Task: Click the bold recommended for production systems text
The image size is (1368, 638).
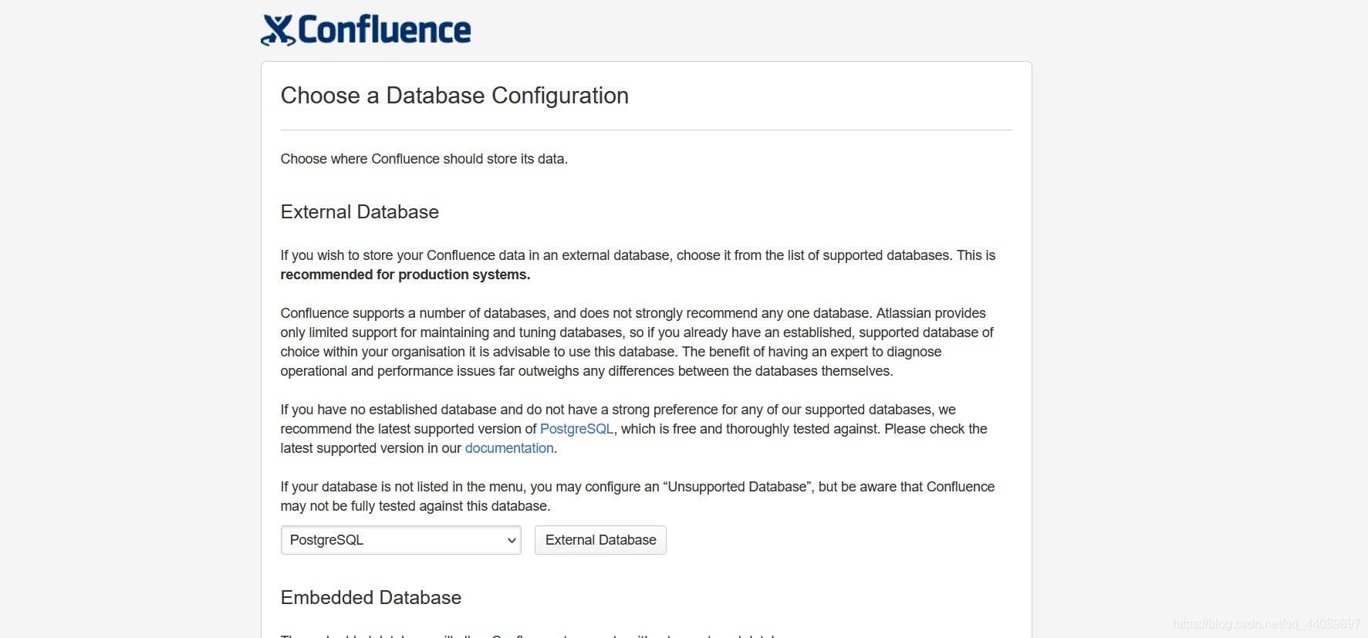Action: tap(405, 275)
